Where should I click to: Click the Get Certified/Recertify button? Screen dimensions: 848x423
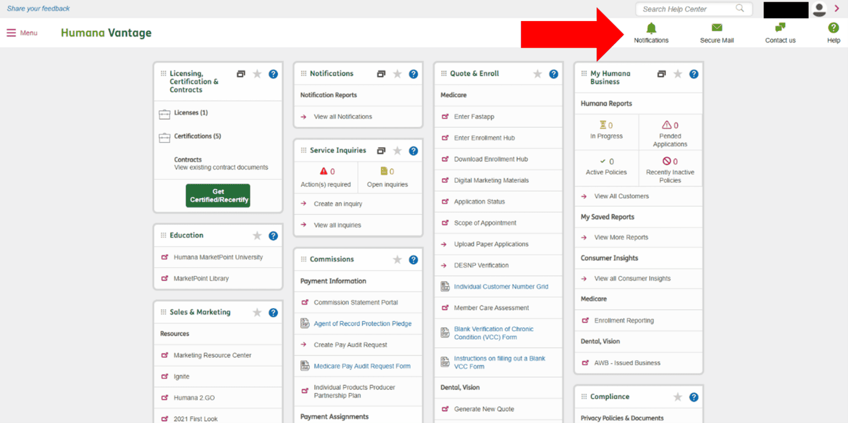[218, 195]
